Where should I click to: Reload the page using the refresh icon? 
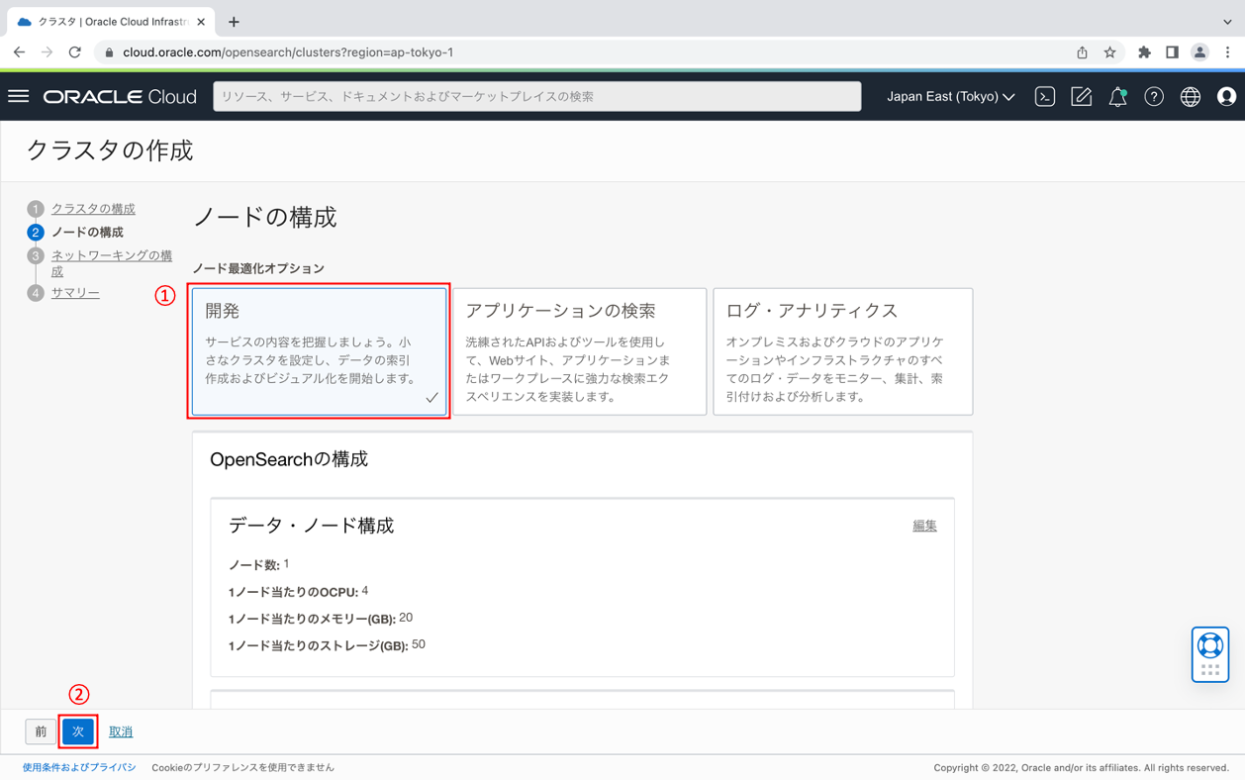(x=75, y=51)
